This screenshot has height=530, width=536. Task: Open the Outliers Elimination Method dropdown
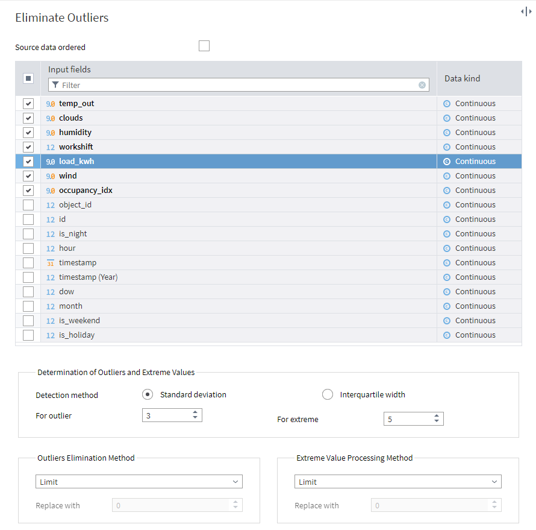pos(139,482)
